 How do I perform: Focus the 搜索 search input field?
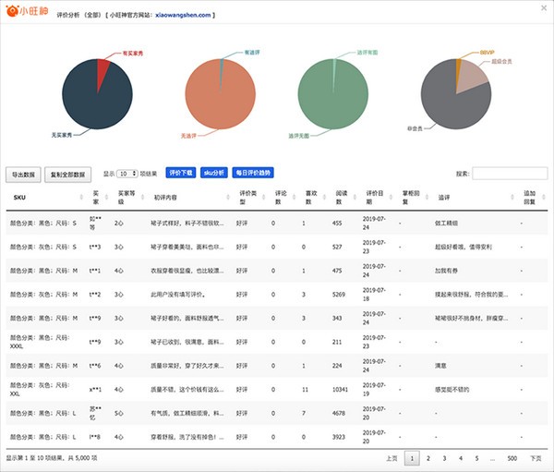(x=510, y=173)
